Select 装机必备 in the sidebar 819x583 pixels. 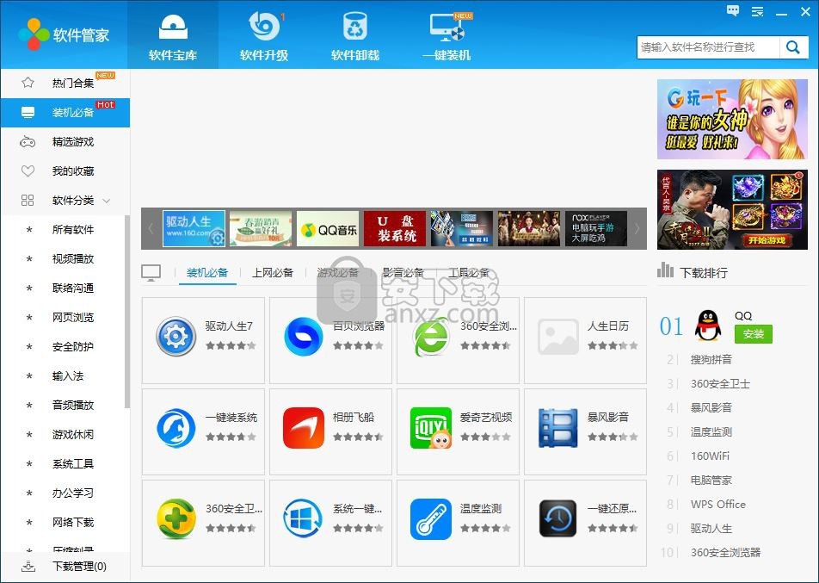click(x=65, y=113)
